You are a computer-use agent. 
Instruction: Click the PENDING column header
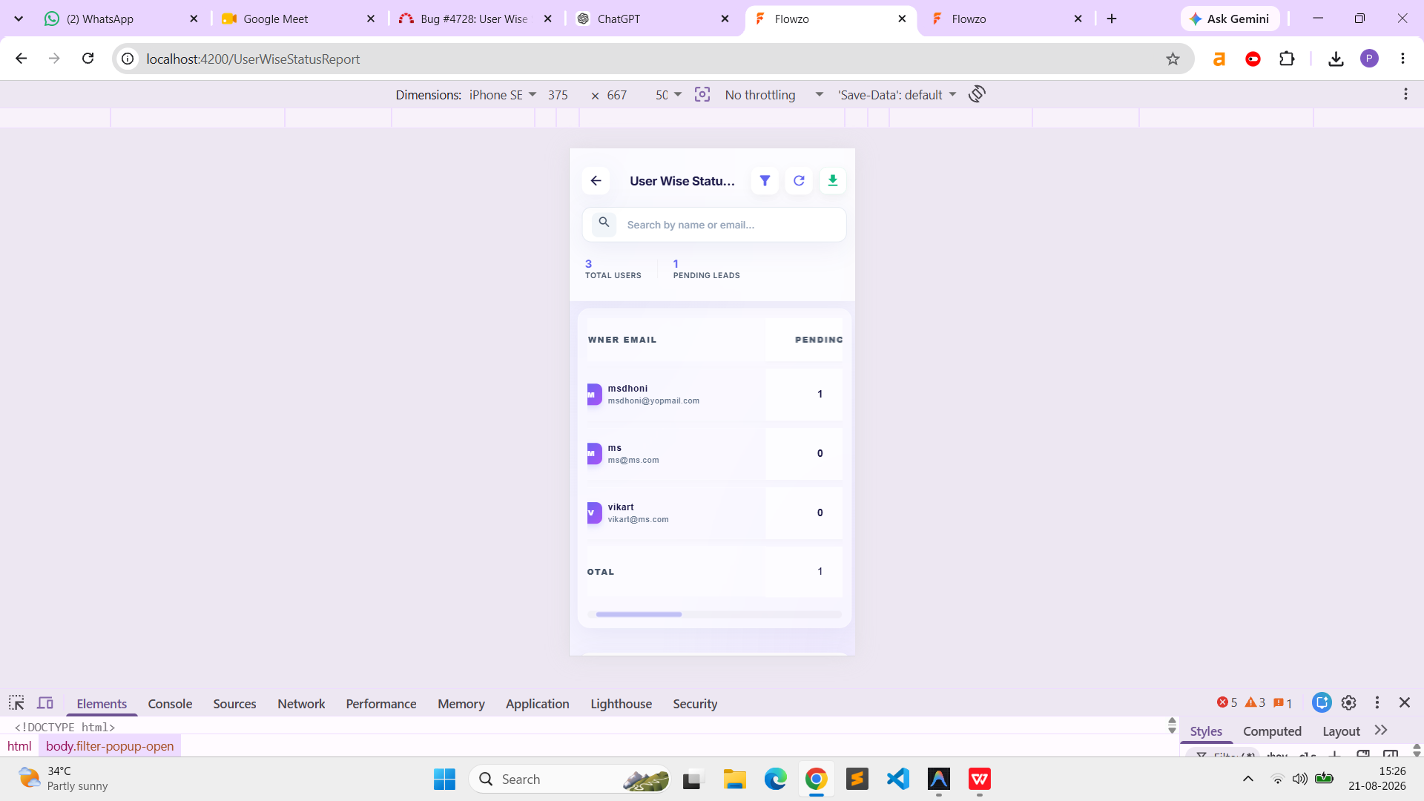click(x=819, y=340)
